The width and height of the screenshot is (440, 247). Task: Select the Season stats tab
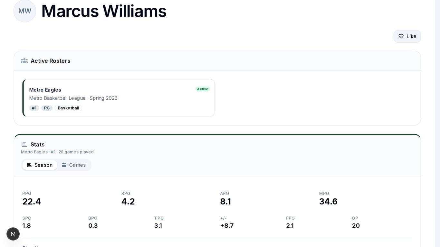(40, 165)
